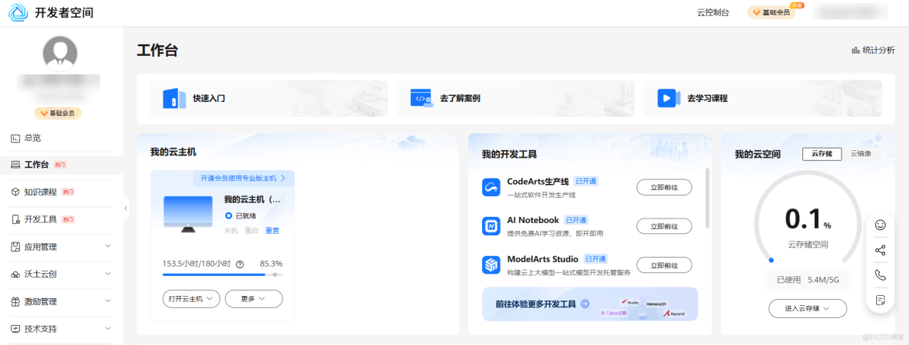Image resolution: width=909 pixels, height=345 pixels.
Task: Expand the 应用管理 sidebar section
Action: pos(107,247)
